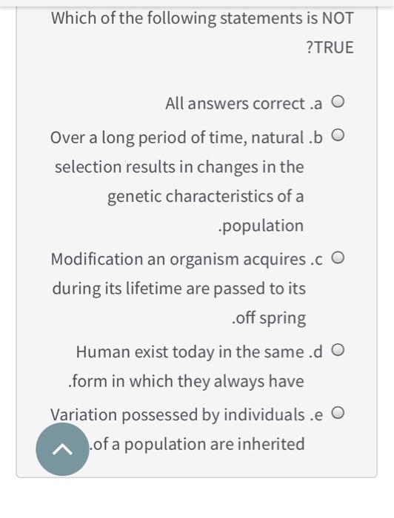Click 'Variation possessed by individuals' text
This screenshot has height=518, width=394.
click(x=178, y=415)
